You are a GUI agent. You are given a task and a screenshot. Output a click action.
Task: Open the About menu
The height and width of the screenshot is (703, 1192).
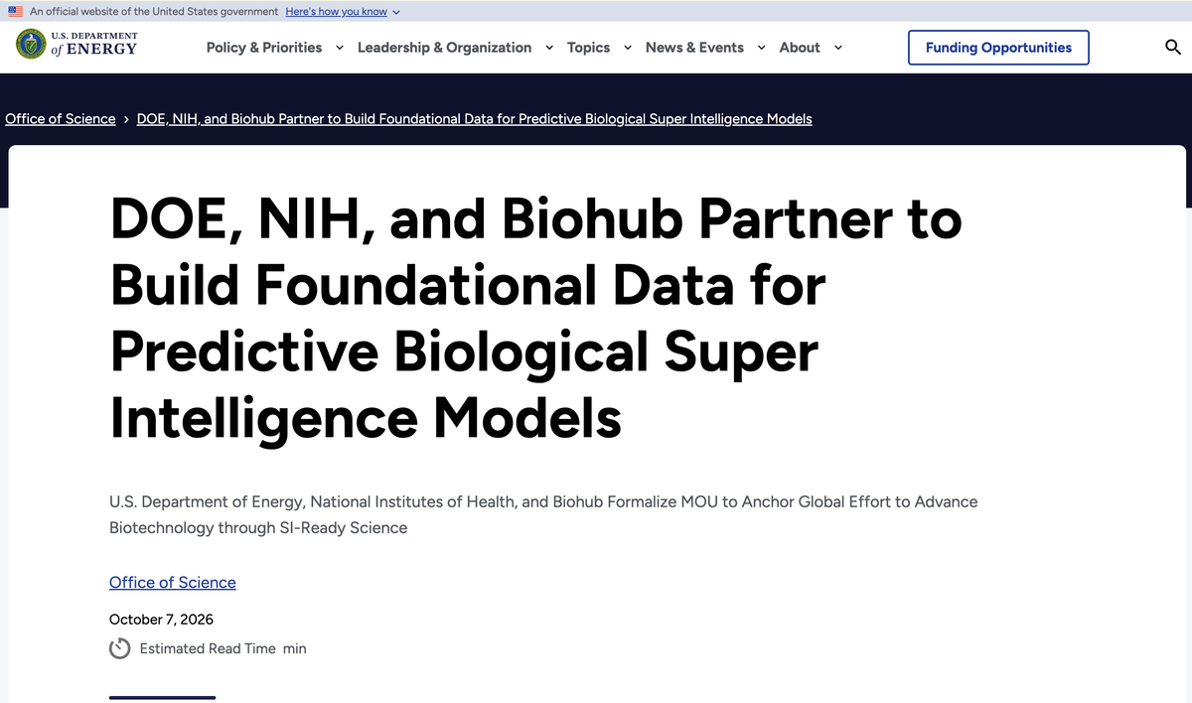pos(800,48)
